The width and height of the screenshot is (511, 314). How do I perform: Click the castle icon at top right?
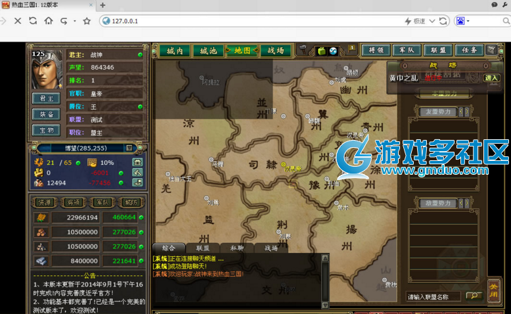coord(491,50)
